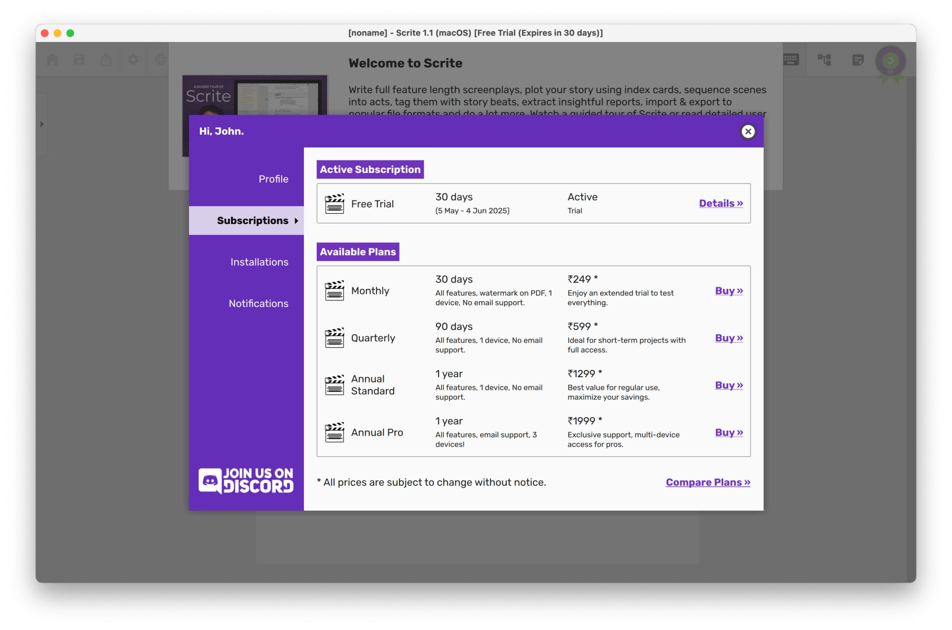Viewport: 952px width, 630px height.
Task: Open Details for the active Free Trial
Action: coord(720,203)
